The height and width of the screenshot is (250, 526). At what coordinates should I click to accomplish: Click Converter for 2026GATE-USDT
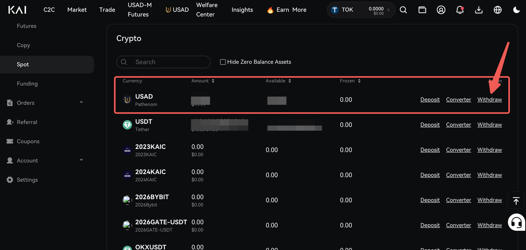point(459,225)
